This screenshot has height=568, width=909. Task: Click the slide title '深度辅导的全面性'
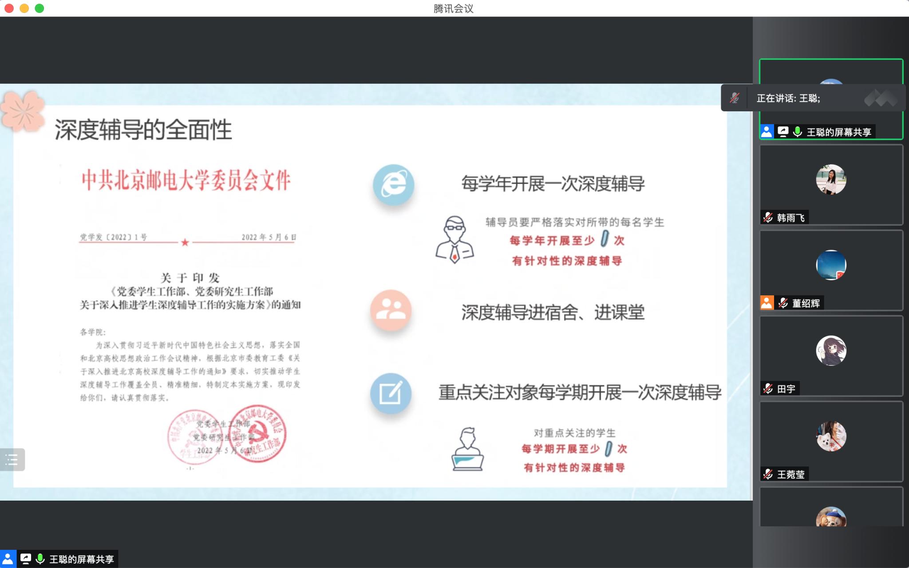pos(143,129)
